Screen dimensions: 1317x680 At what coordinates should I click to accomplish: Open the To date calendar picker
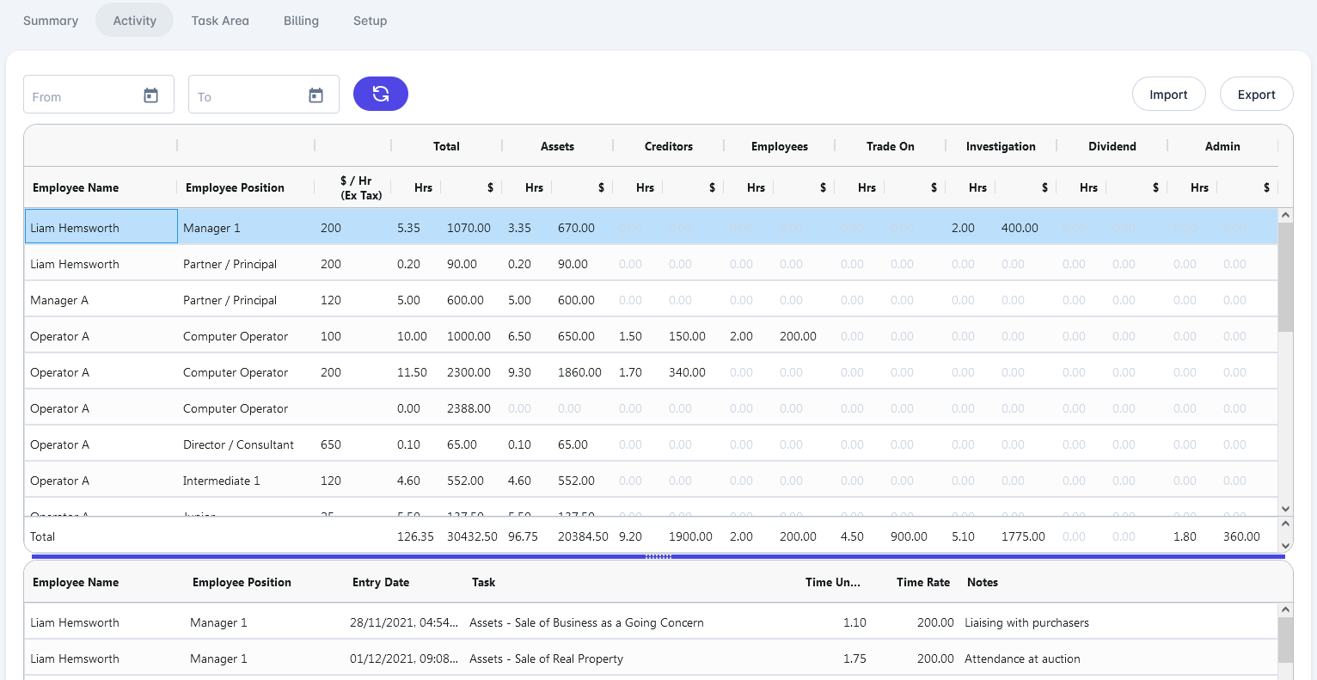pos(315,95)
